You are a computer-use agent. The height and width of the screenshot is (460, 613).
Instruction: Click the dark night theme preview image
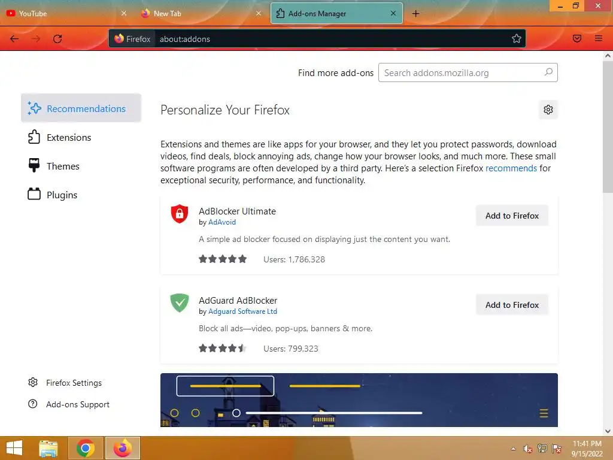[x=359, y=400]
